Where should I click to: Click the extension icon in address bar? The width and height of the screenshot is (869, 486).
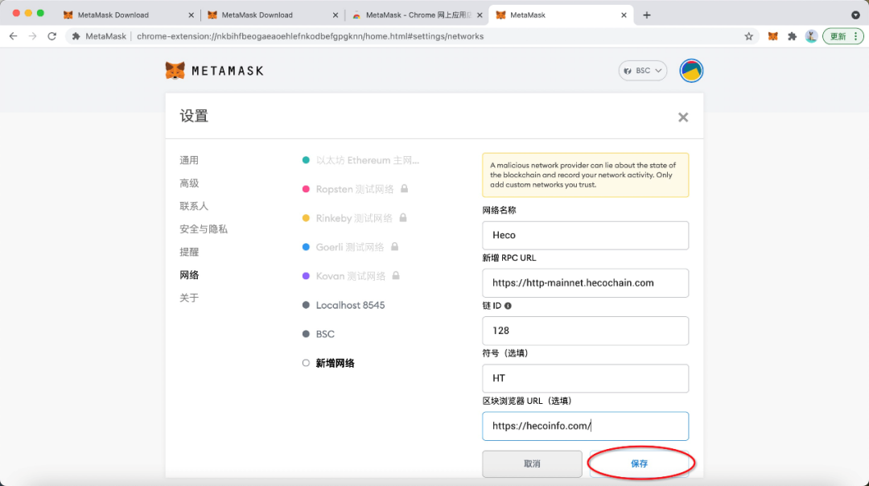pos(76,36)
